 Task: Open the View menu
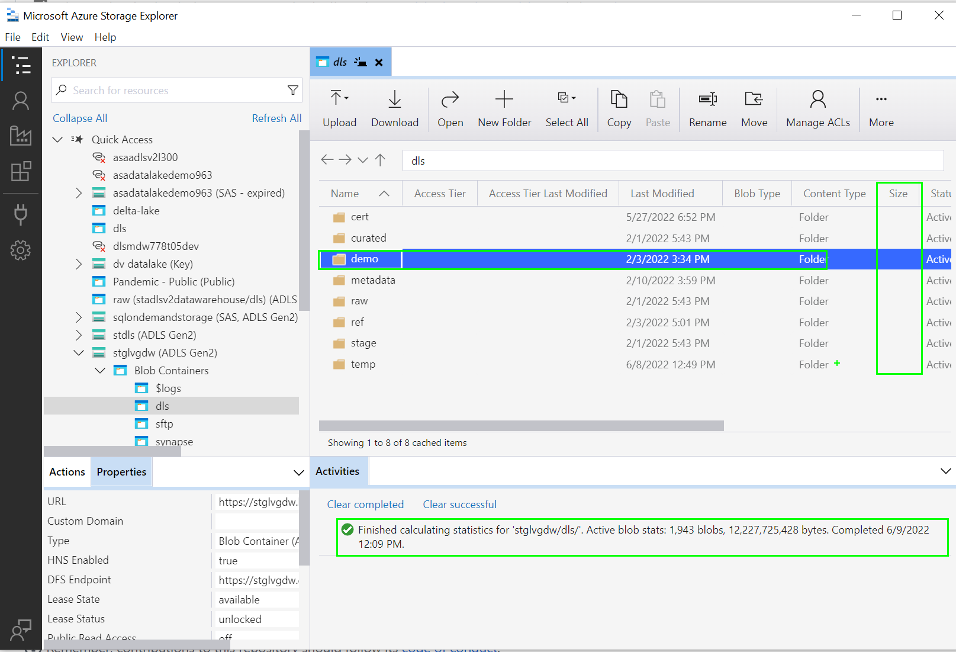[x=72, y=37]
